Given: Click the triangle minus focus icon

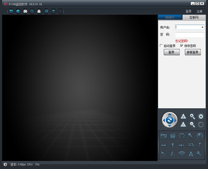Looking at the screenshot, I should point(183,124).
